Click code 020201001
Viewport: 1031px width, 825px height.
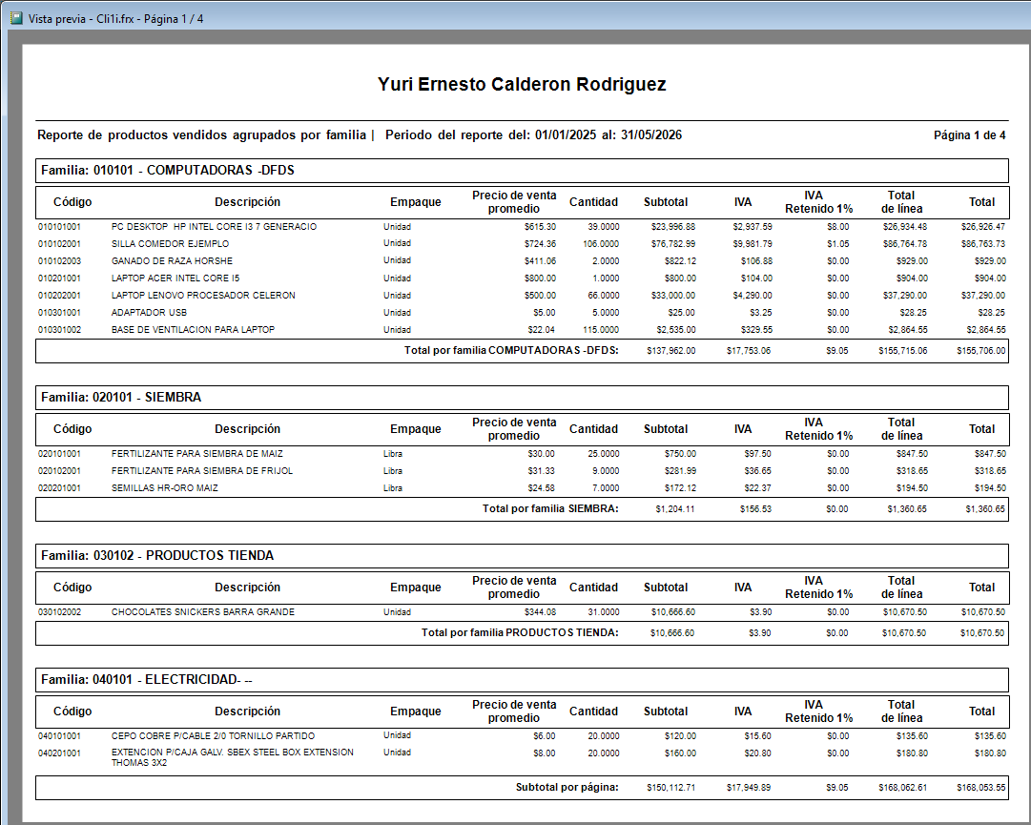(59, 487)
